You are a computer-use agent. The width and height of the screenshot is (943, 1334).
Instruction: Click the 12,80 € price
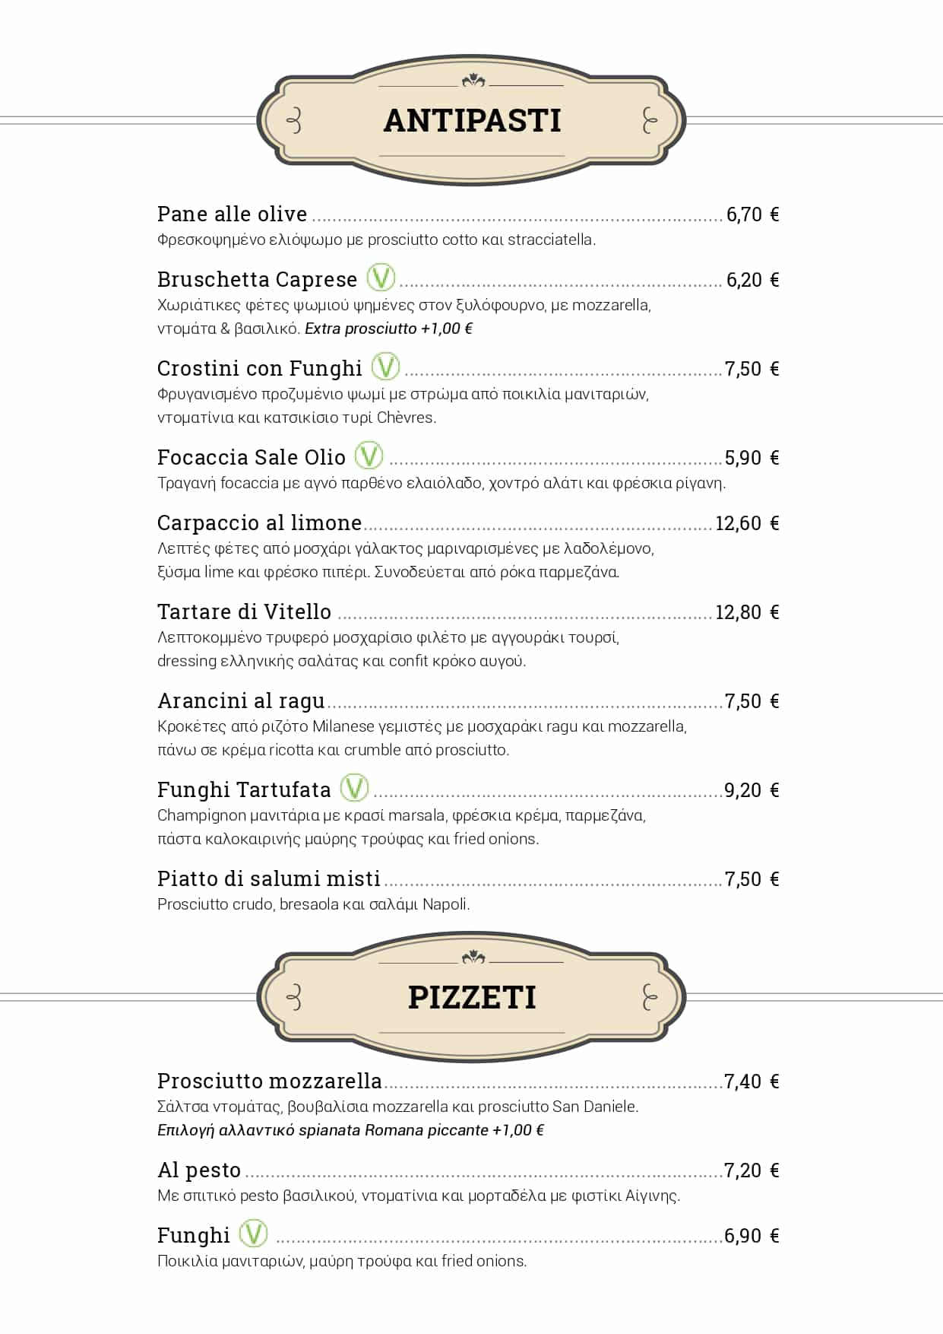[747, 612]
